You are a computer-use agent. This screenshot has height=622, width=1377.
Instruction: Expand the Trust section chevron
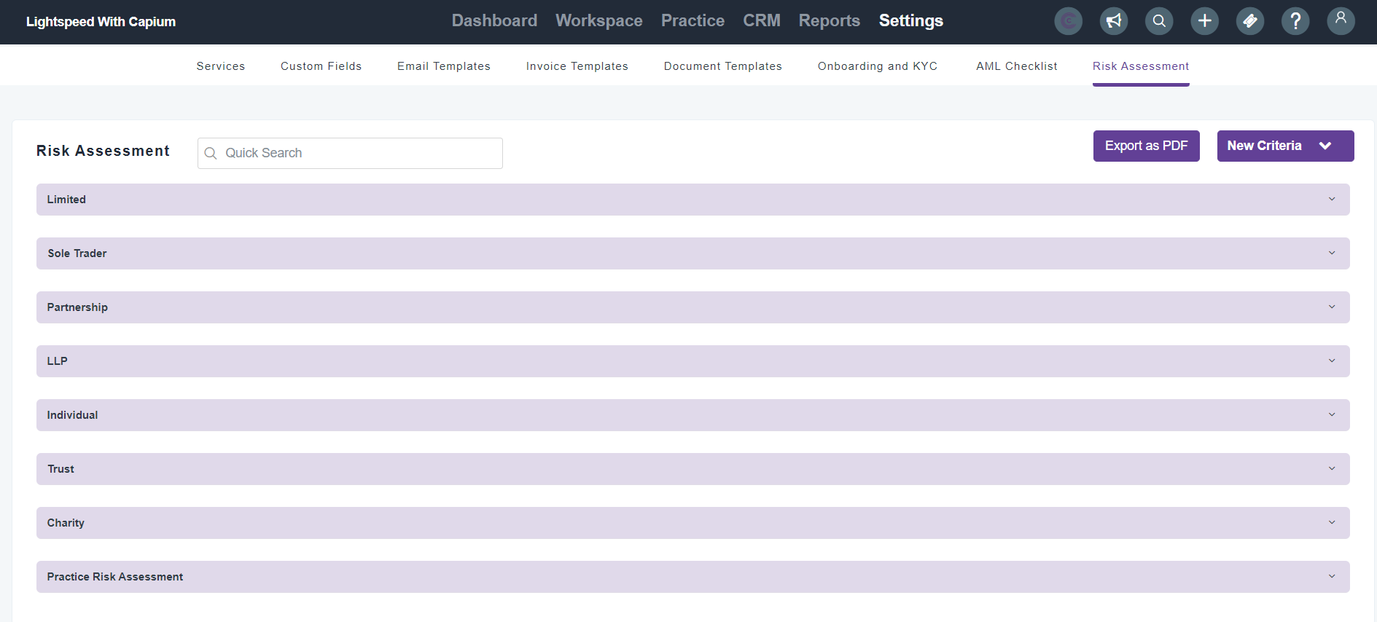(1332, 469)
